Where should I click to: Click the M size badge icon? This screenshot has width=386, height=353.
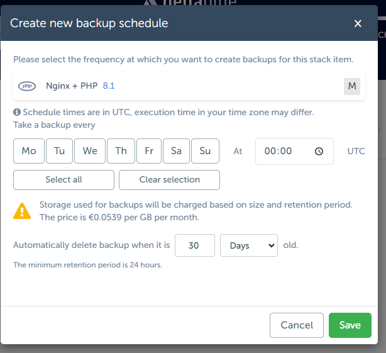click(x=352, y=86)
